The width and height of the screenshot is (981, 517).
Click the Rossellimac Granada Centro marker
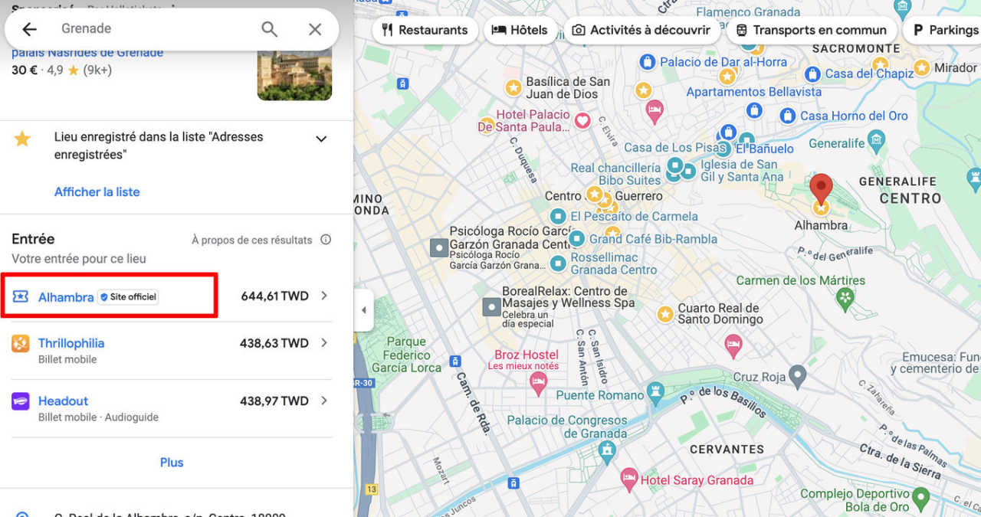[x=558, y=263]
